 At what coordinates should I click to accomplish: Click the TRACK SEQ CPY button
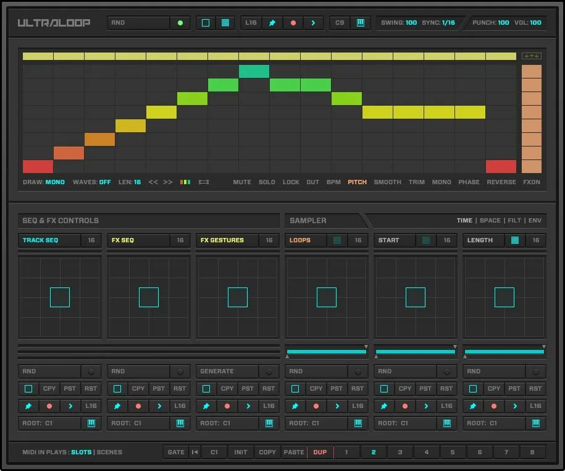[49, 389]
